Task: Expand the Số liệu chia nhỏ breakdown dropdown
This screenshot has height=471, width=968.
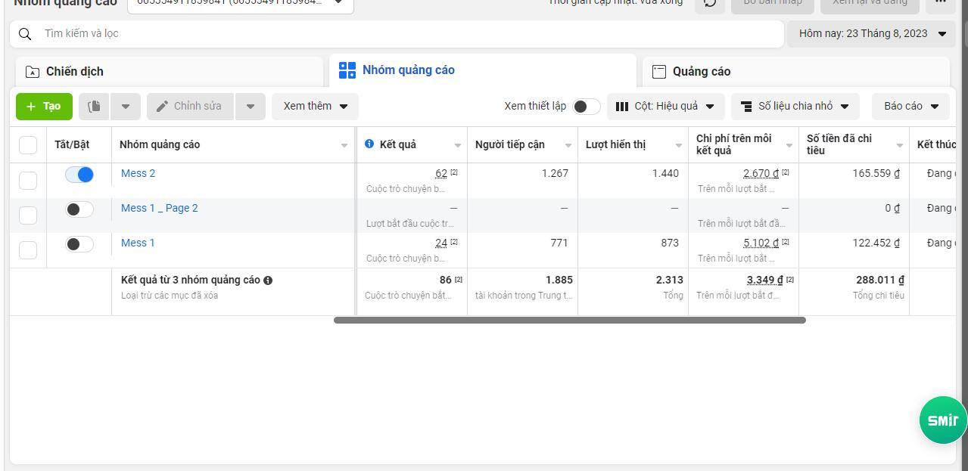Action: click(795, 107)
